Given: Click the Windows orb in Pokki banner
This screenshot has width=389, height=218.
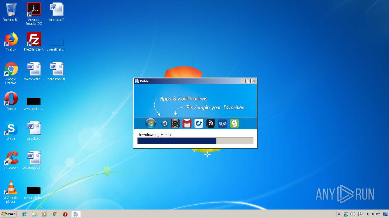Looking at the screenshot, I should [x=151, y=123].
